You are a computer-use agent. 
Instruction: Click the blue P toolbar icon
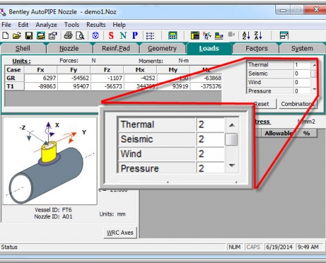(135, 36)
